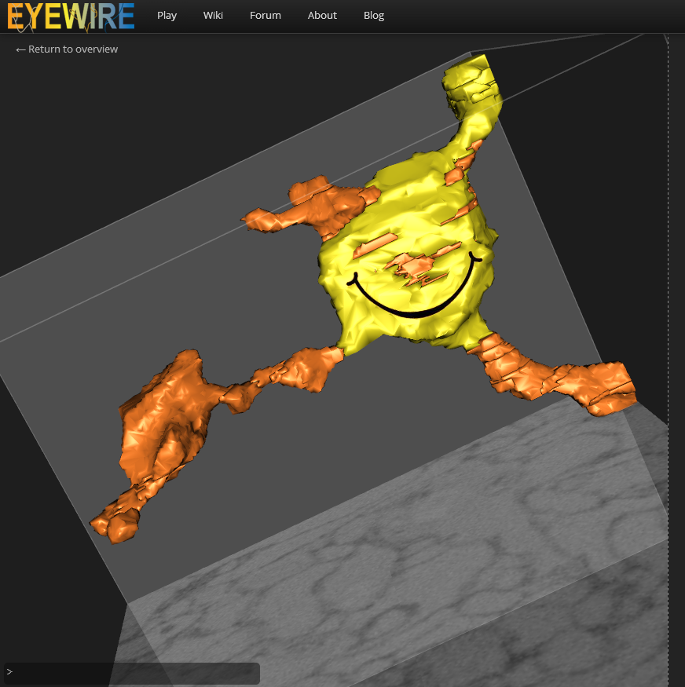Viewport: 685px width, 687px height.
Task: Click the EyeWire logo
Action: (71, 16)
